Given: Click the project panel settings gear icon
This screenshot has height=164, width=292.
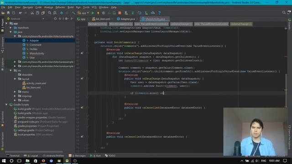Looking at the screenshot, I should pos(66,19).
